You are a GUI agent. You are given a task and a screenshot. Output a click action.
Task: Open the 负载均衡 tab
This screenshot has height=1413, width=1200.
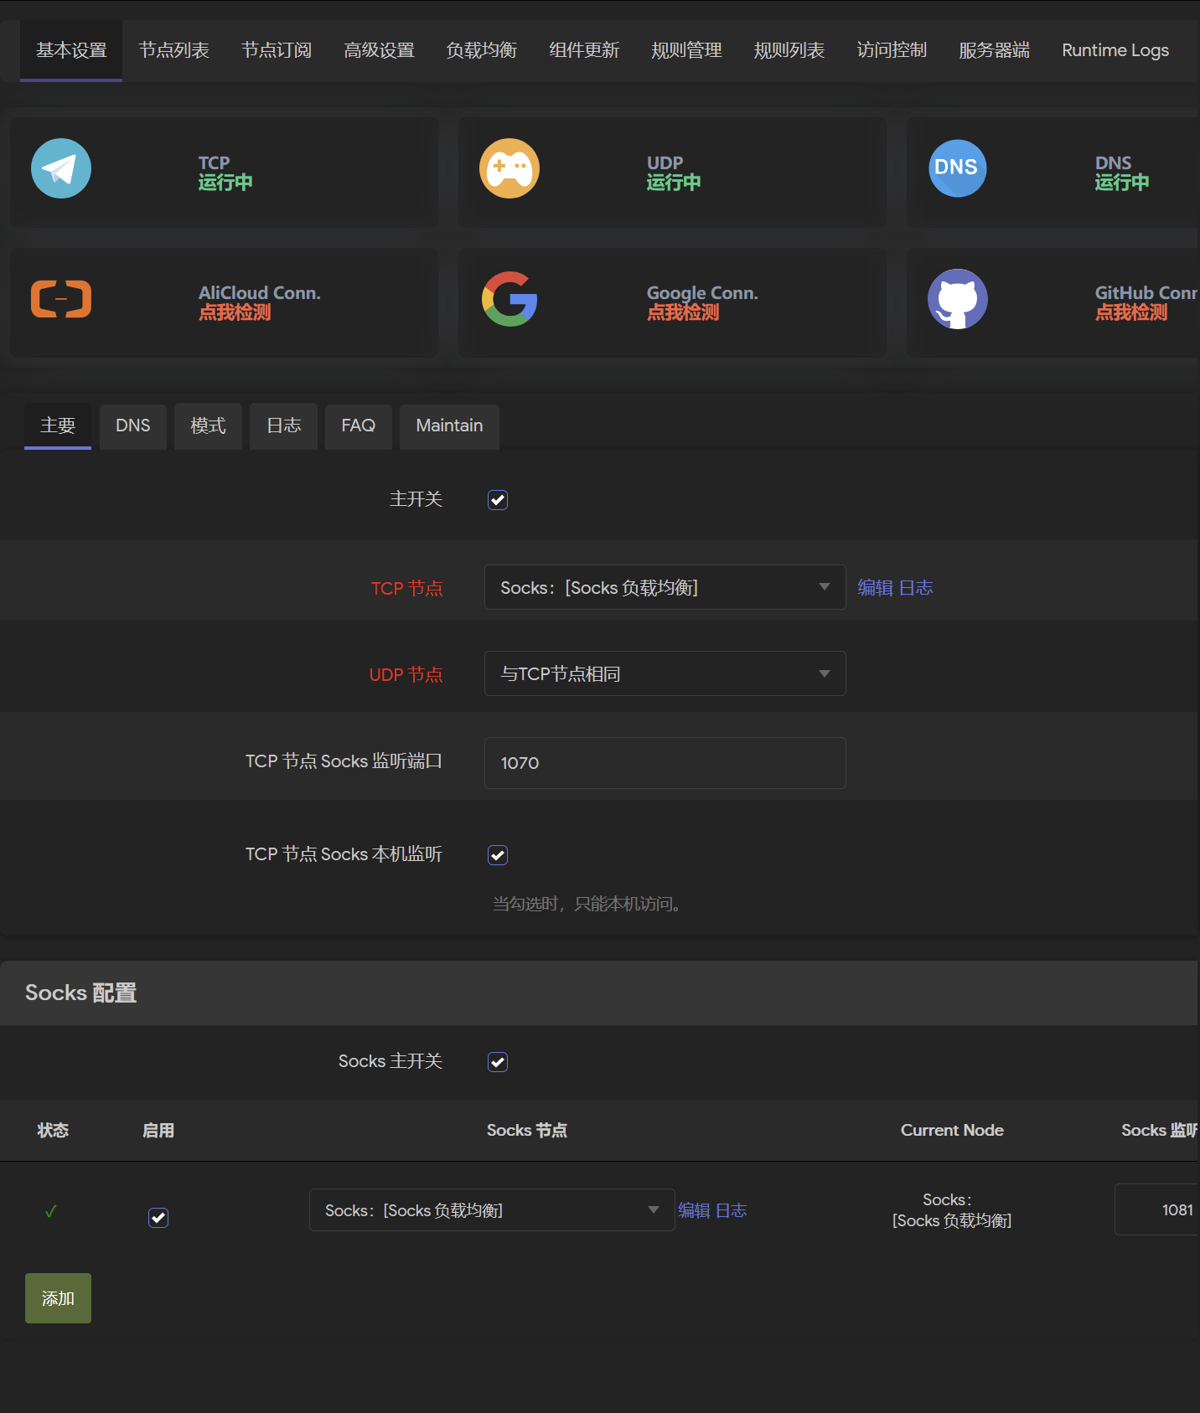pos(481,50)
